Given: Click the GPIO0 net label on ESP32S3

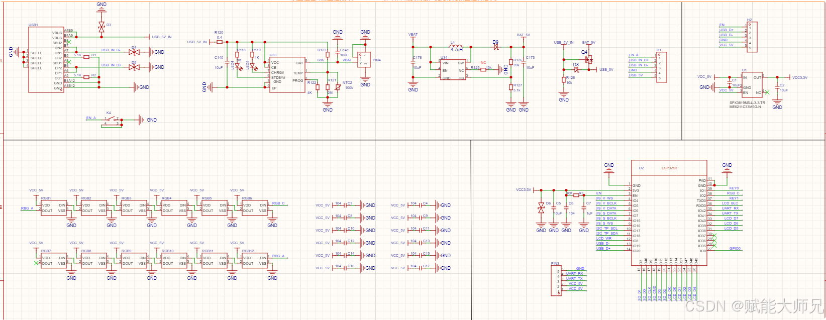Looking at the screenshot, I should coord(735,249).
